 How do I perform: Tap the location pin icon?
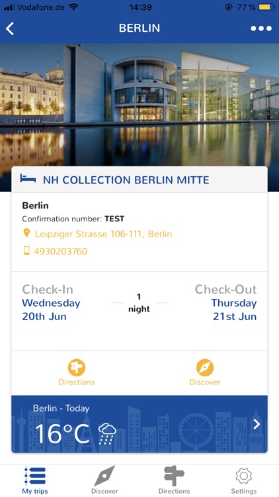click(27, 233)
